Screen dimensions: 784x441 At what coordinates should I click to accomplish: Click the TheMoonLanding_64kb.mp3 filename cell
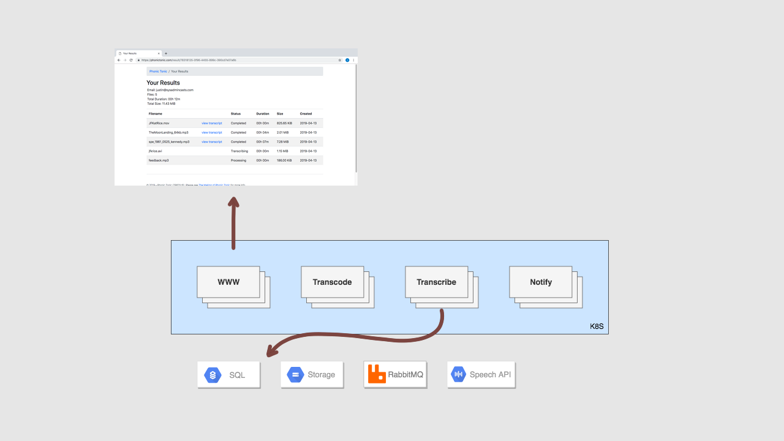168,132
